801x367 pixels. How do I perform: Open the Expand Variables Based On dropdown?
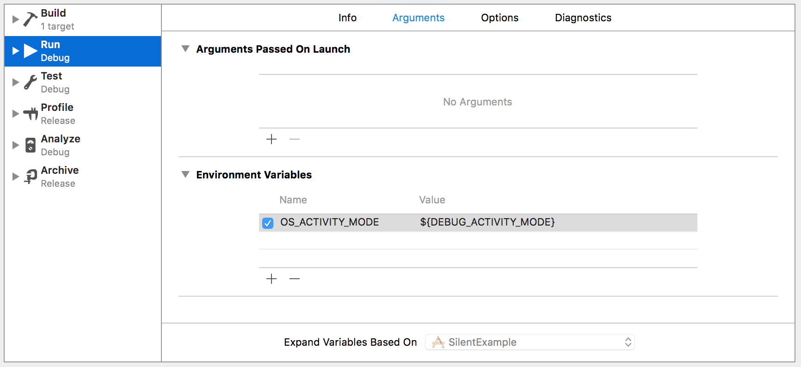click(x=530, y=342)
